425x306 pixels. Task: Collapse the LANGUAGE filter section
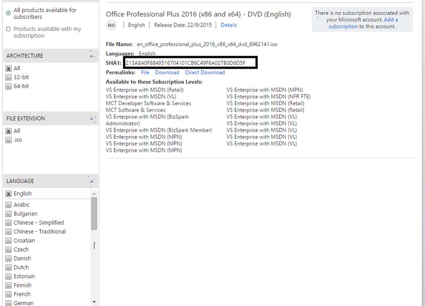[x=92, y=181]
